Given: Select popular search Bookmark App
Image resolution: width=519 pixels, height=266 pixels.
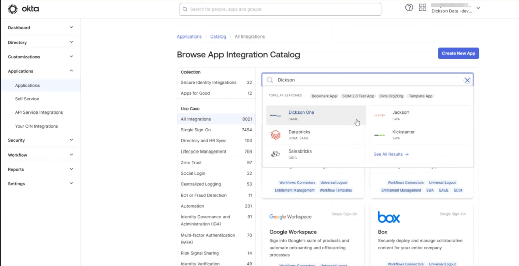Looking at the screenshot, I should (x=324, y=96).
